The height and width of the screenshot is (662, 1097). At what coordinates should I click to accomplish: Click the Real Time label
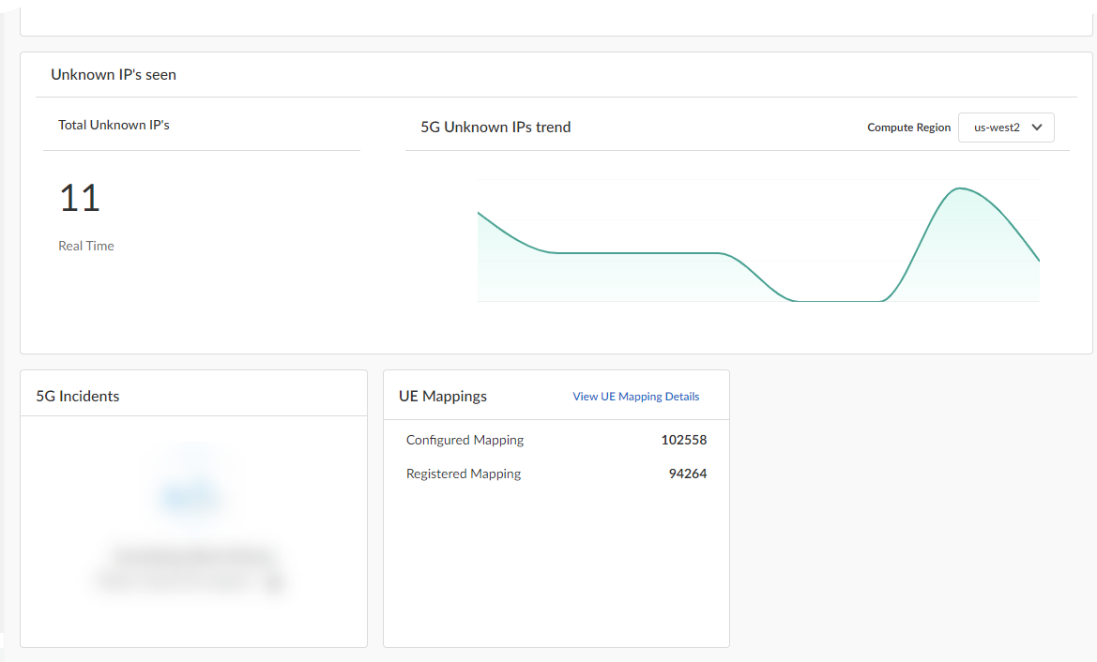pos(86,246)
